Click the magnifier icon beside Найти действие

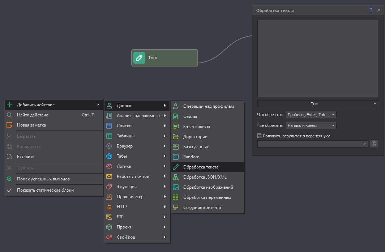[x=9, y=115]
